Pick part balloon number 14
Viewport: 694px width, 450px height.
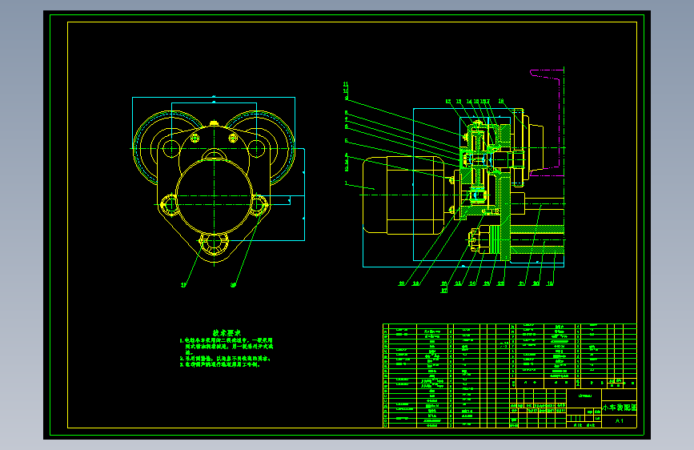click(x=469, y=102)
